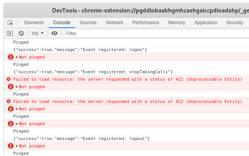249x156 pixels.
Task: Expand the Not pinged error above the logout message
Action: pos(17,124)
